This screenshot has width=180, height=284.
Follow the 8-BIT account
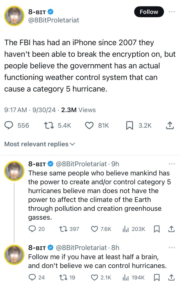coord(149,12)
